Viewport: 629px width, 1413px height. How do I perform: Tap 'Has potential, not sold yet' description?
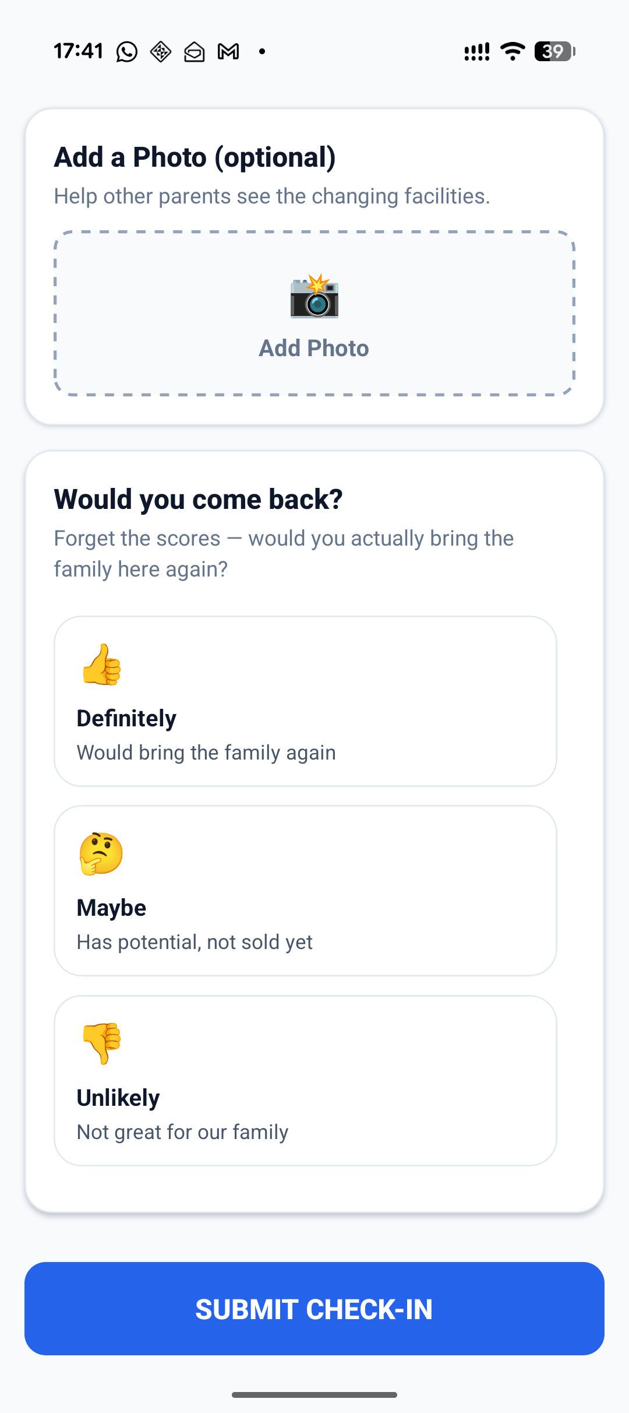[195, 941]
